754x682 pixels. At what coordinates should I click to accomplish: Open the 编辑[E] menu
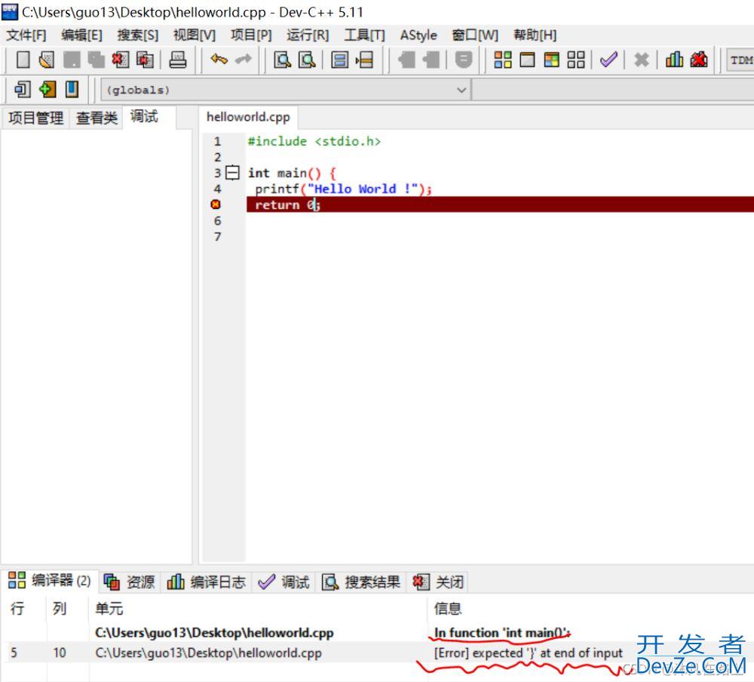click(x=81, y=35)
